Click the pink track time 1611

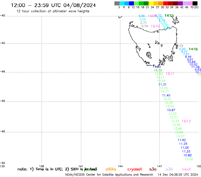coord(170,74)
